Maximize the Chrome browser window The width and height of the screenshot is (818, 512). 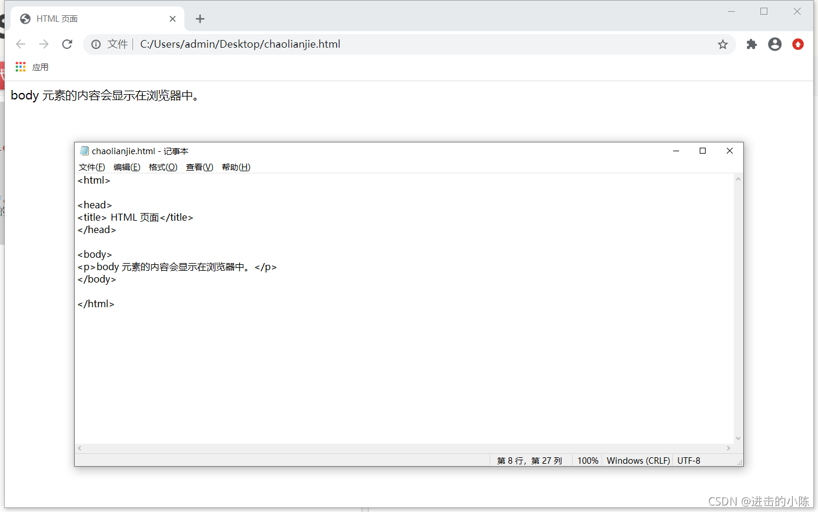pos(764,11)
